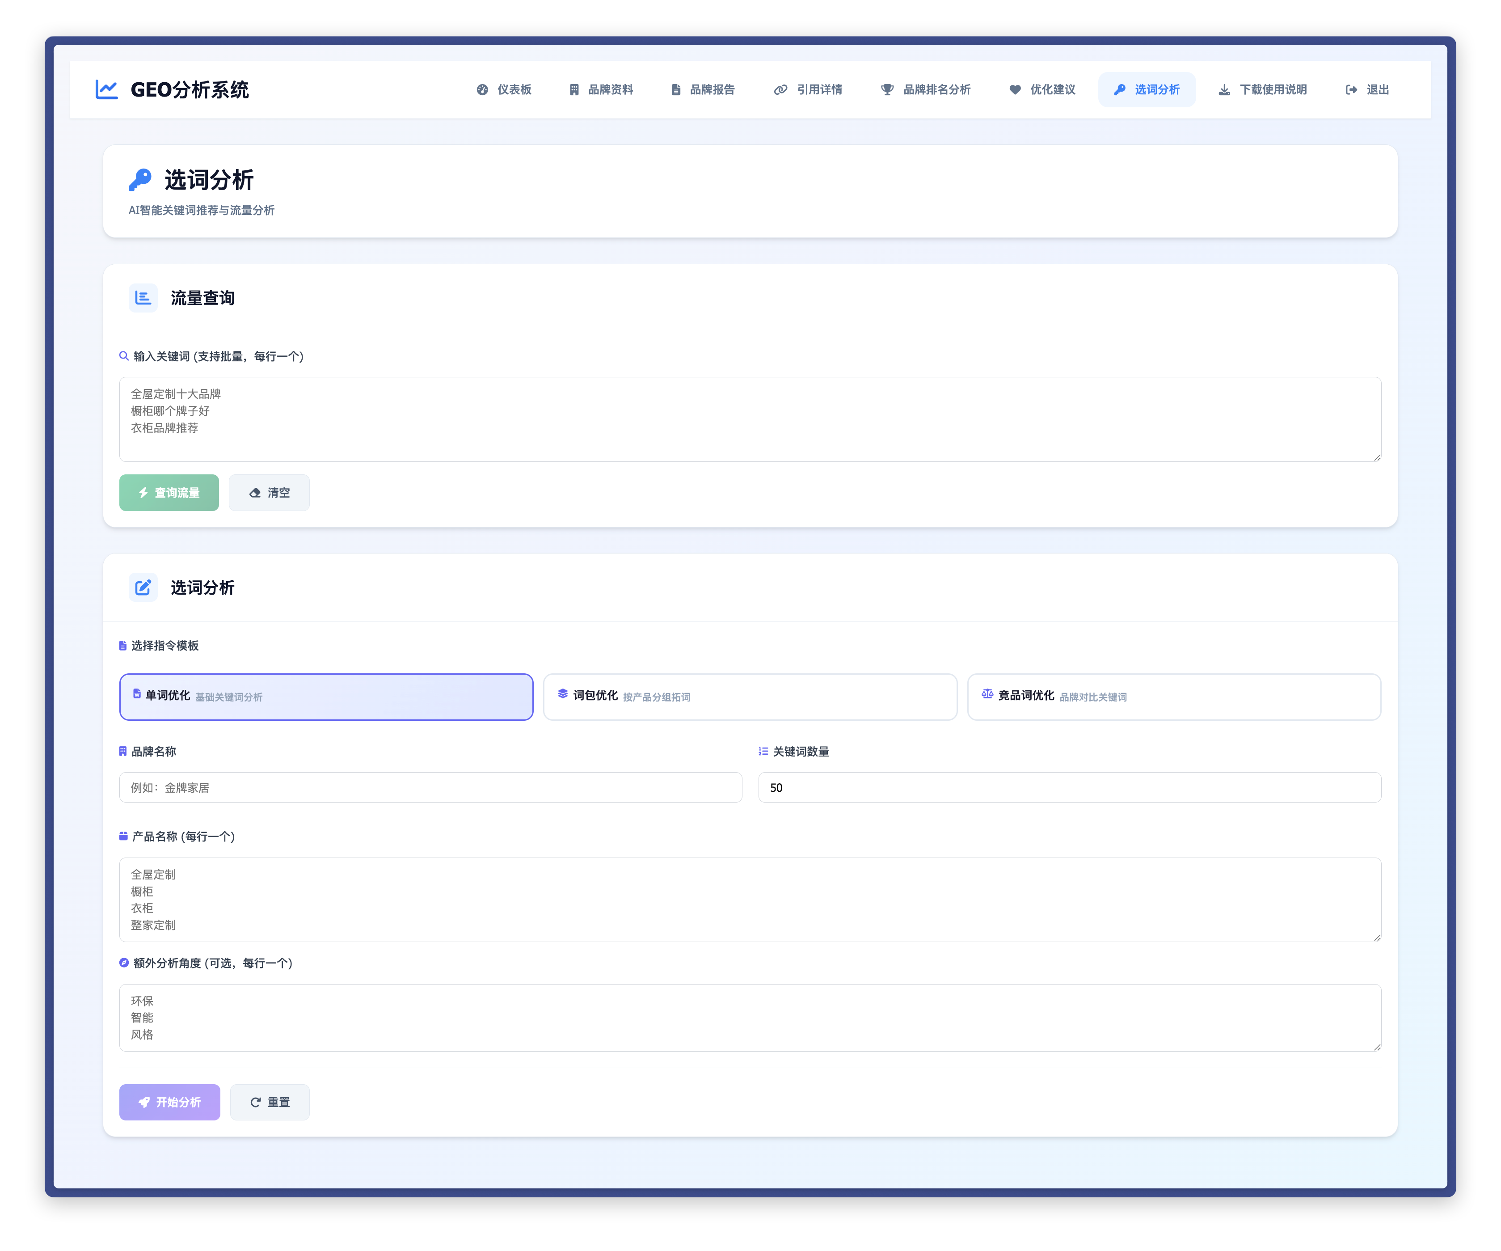1501x1251 pixels.
Task: Start analysis with 开始分析 button
Action: (170, 1102)
